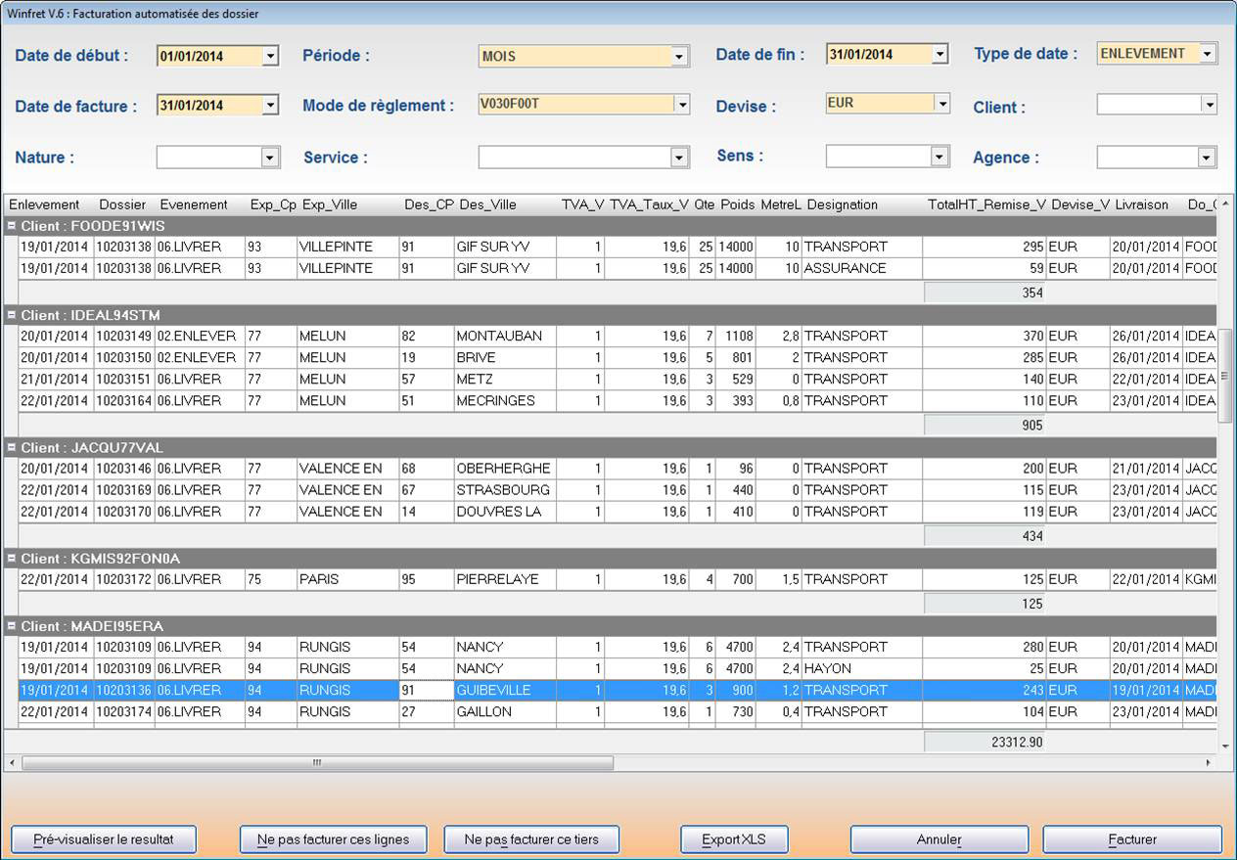Collapse the KGMIS92FON0A client group
Viewport: 1237px width, 860px height.
pyautogui.click(x=12, y=559)
